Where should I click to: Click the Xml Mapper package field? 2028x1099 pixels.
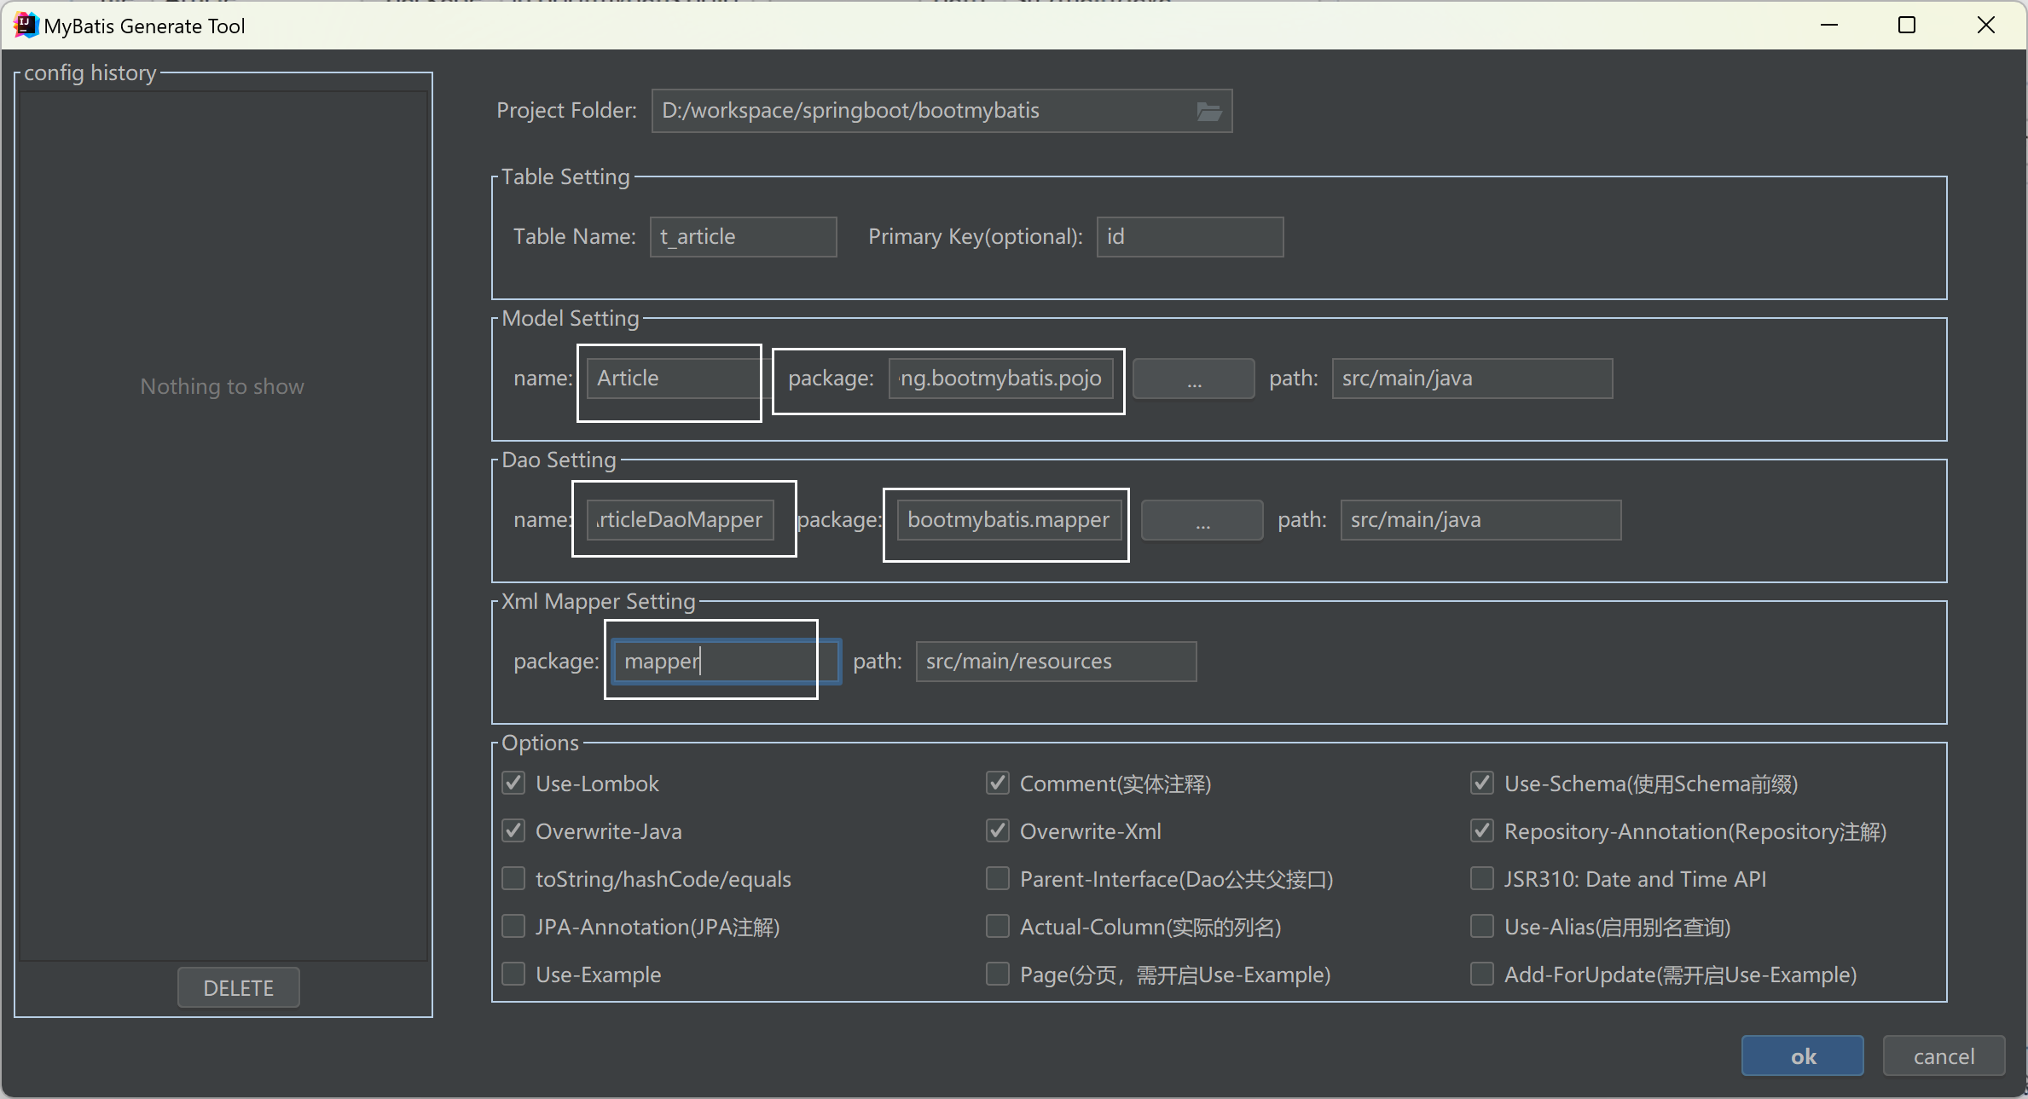[727, 662]
